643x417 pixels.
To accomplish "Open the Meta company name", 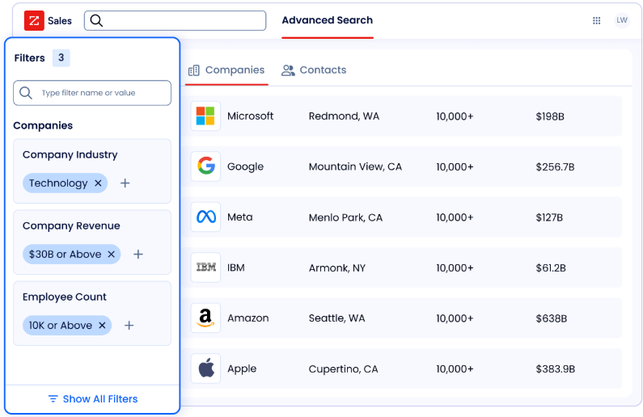I will [240, 217].
